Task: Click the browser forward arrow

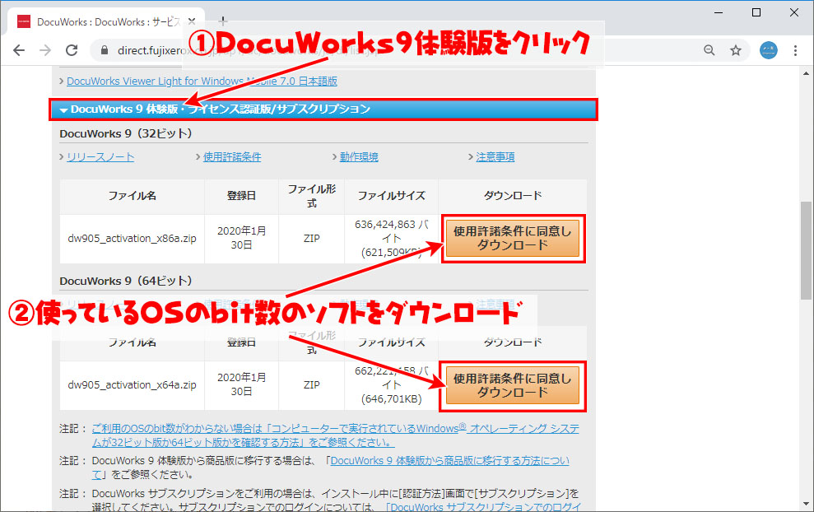Action: (46, 50)
